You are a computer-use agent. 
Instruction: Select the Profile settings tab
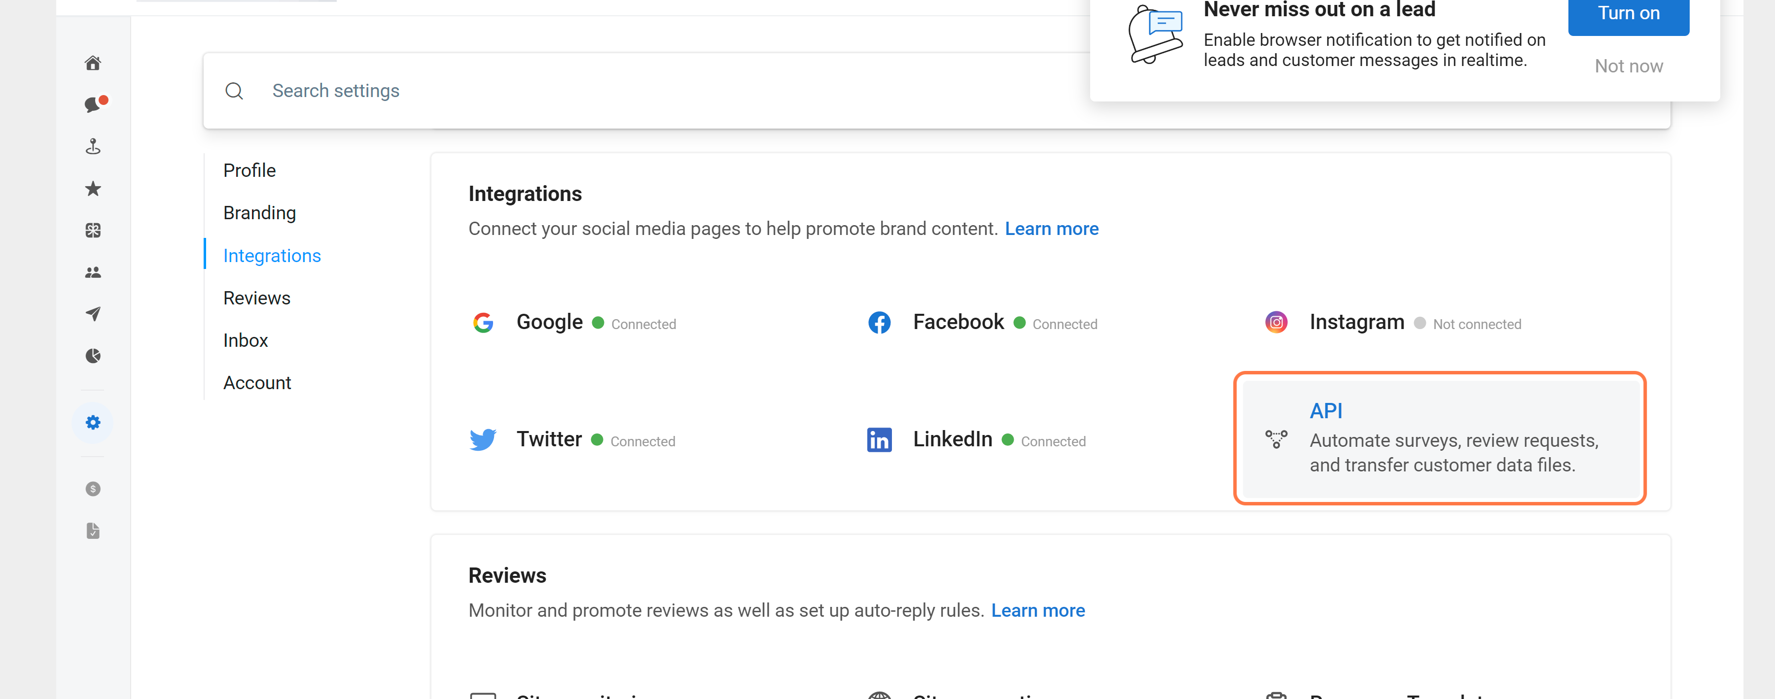249,170
